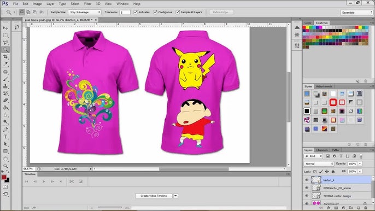Screen dimensions: 375x211
Task: Lock transparent pixels in Layers panel
Action: 315,172
